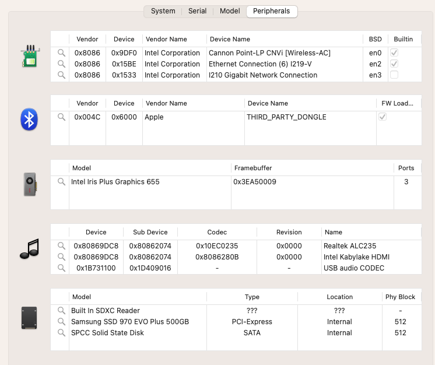Click the Builtin column header
Image resolution: width=435 pixels, height=365 pixels.
pos(404,39)
